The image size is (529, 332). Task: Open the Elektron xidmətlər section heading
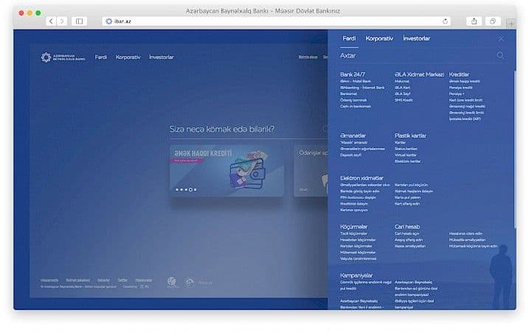362,178
